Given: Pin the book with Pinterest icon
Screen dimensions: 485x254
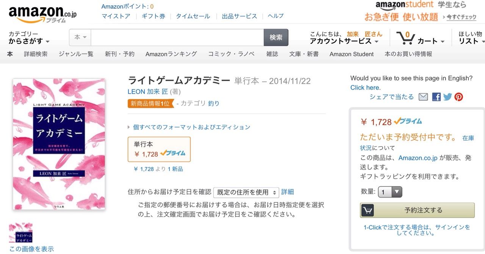Looking at the screenshot, I should (459, 97).
